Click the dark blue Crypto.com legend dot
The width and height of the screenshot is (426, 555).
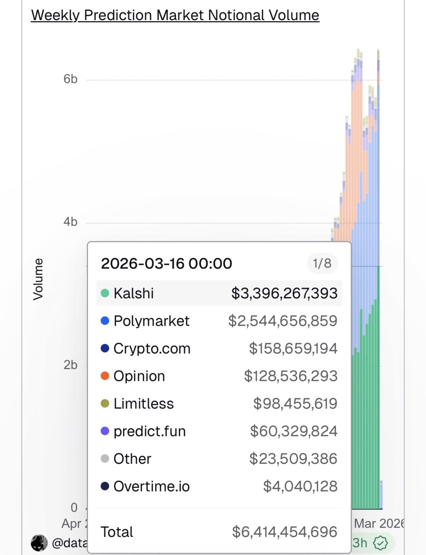(105, 348)
